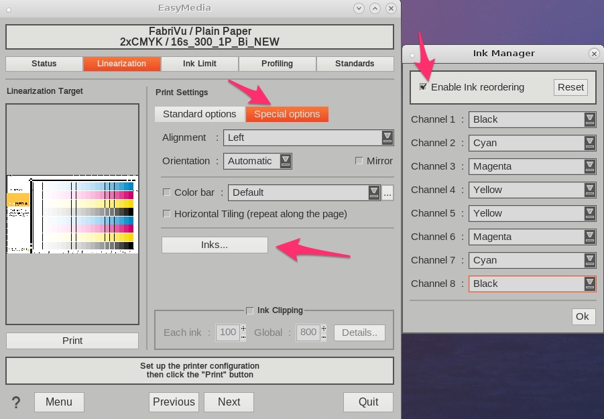Click the linearization target preview thumbnail

click(x=72, y=214)
